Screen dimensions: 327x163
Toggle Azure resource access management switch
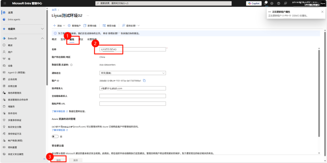click(55, 137)
